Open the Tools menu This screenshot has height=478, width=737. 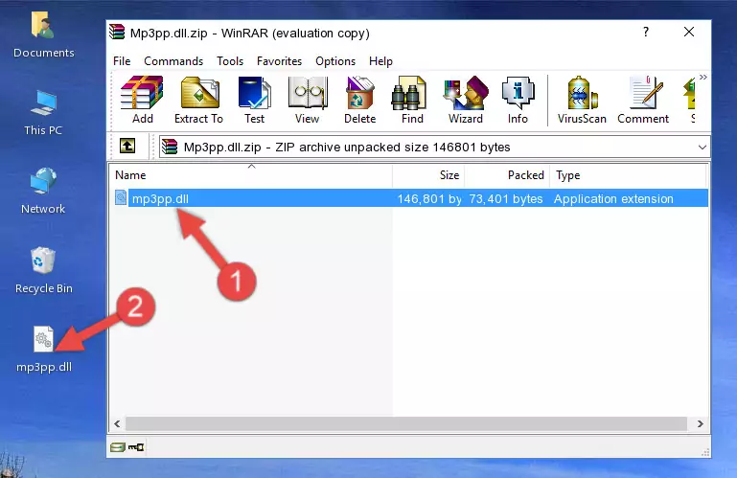(230, 61)
